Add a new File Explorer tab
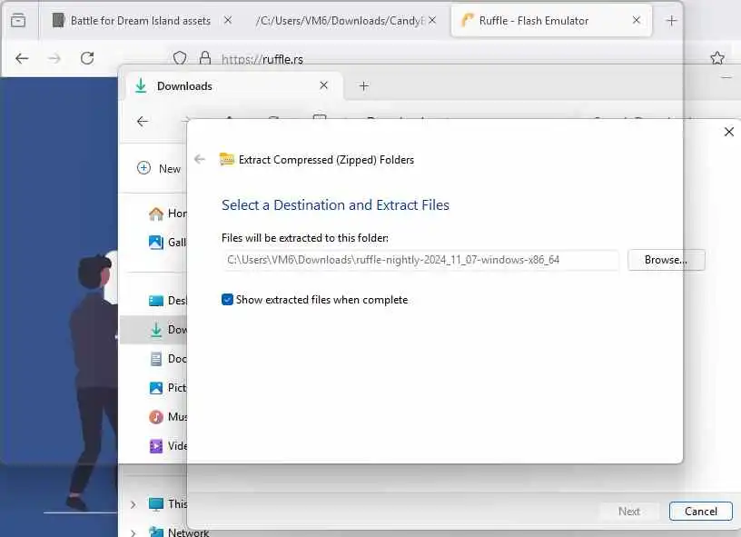This screenshot has width=741, height=537. (363, 86)
